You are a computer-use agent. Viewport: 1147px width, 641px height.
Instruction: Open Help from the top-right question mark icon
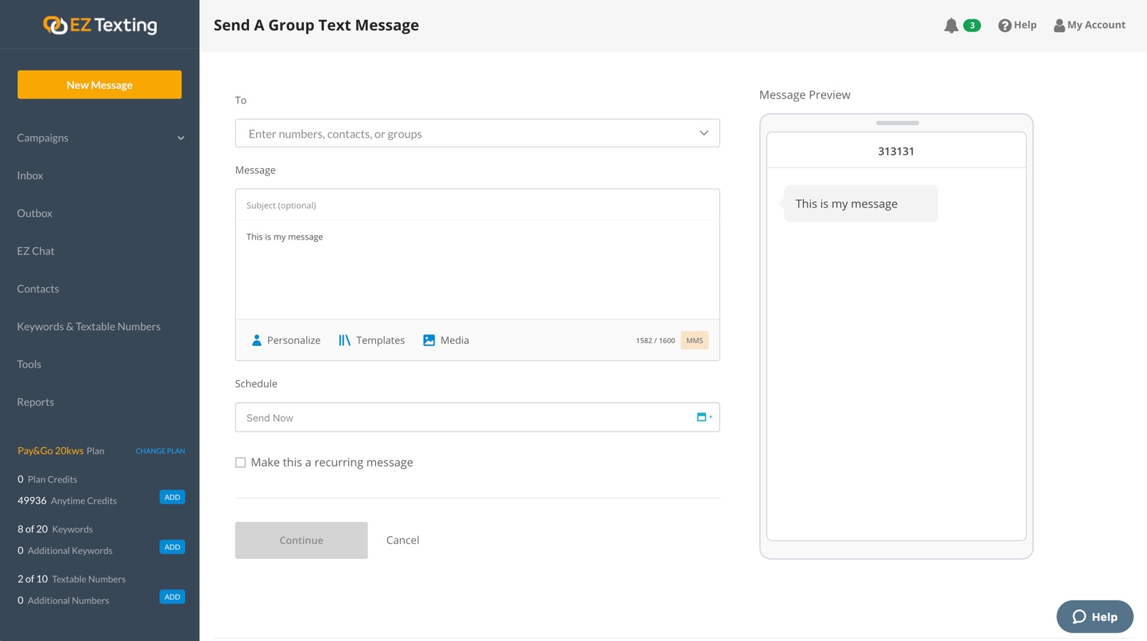point(1004,26)
